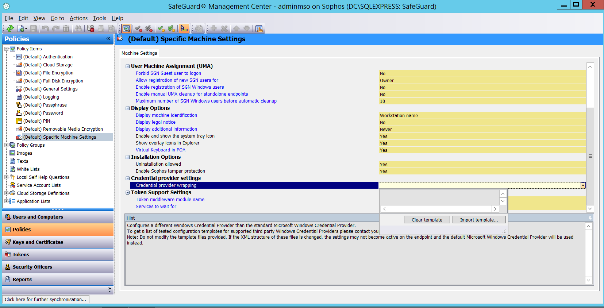Select (Default) Removable Media Encryption policy
The width and height of the screenshot is (604, 308).
(x=63, y=129)
